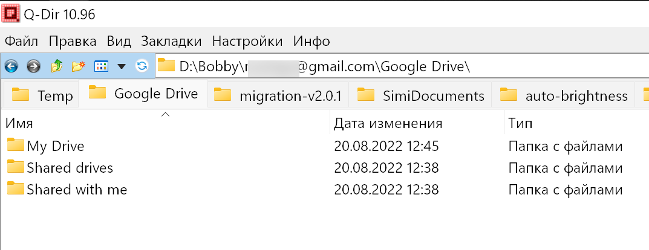
Task: Go forward with the gray arrow icon
Action: click(x=33, y=66)
